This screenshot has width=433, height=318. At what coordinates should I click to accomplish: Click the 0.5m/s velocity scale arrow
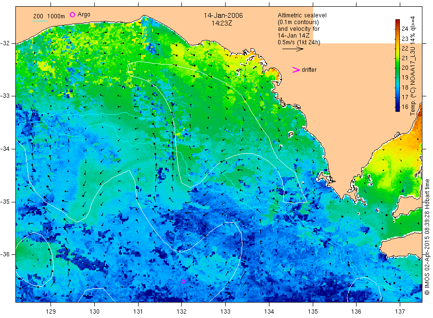click(293, 49)
